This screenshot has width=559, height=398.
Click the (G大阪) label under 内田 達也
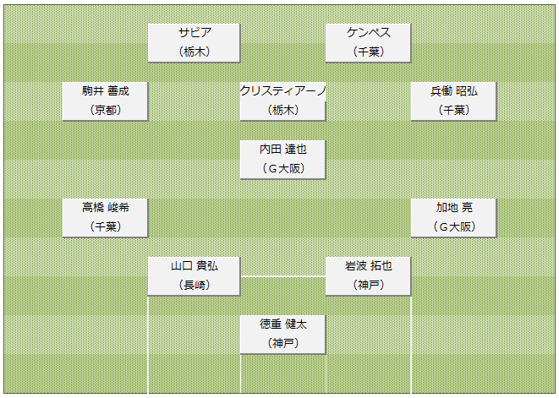point(283,168)
